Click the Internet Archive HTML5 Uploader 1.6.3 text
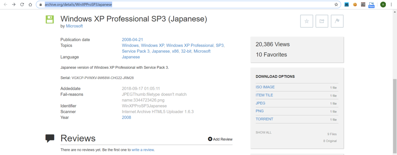397x155 pixels. pos(157,112)
